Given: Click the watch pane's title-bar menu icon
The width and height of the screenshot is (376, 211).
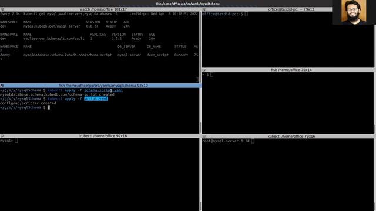Looking at the screenshot, I should [x=2, y=9].
